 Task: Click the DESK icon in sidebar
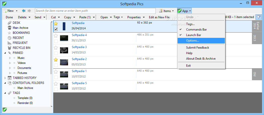click(10, 23)
